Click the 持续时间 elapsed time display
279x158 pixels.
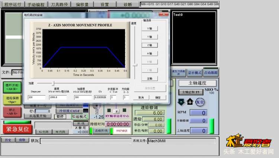(x=118, y=124)
